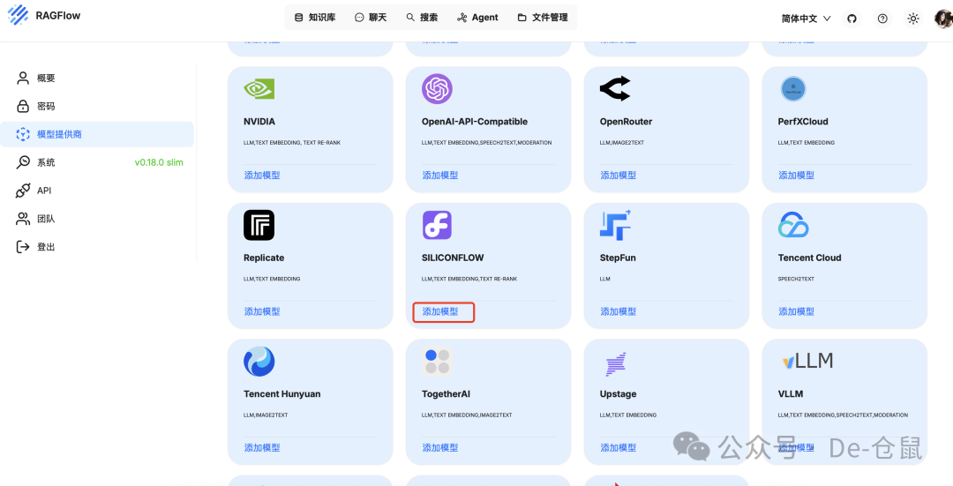The height and width of the screenshot is (486, 953).
Task: Click the LLM,IMAGE2TEXT tag under OpenRouter
Action: point(622,143)
